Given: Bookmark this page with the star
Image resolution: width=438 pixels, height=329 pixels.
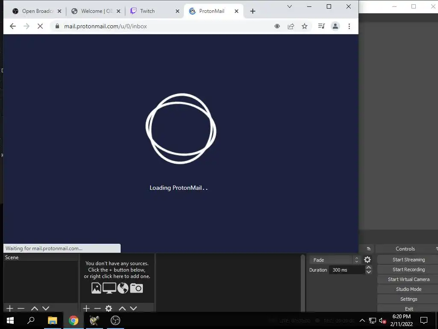Looking at the screenshot, I should pos(305,26).
